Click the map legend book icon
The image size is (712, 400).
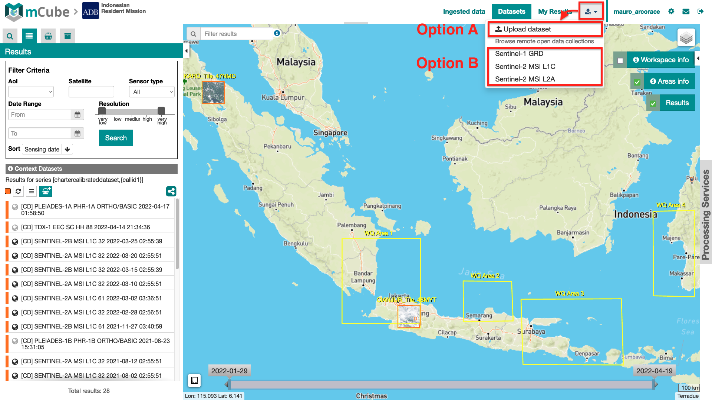pos(194,380)
